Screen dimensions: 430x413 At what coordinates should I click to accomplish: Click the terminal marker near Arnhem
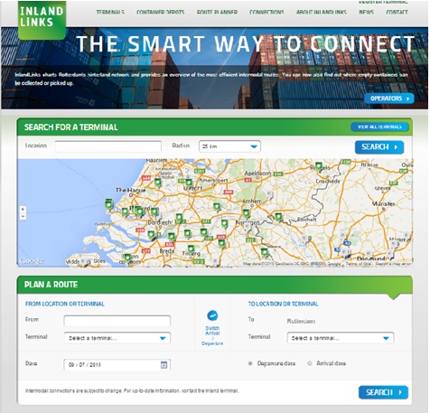(x=246, y=213)
